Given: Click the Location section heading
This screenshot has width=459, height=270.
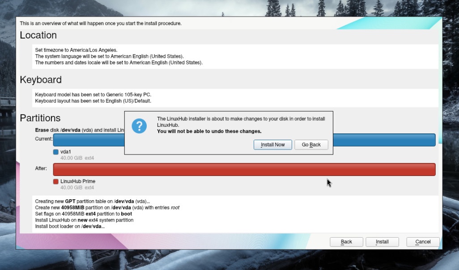Looking at the screenshot, I should tap(38, 35).
